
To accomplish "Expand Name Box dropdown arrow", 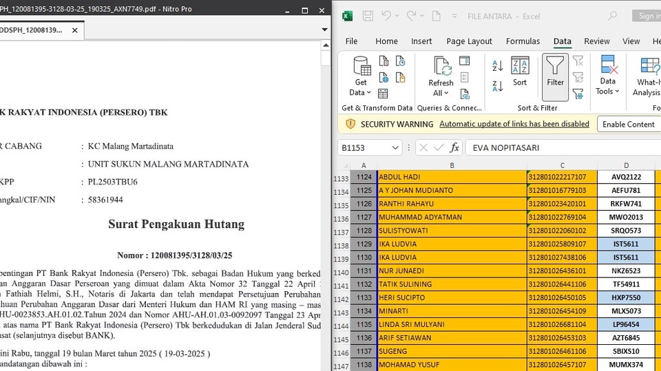I will 395,148.
